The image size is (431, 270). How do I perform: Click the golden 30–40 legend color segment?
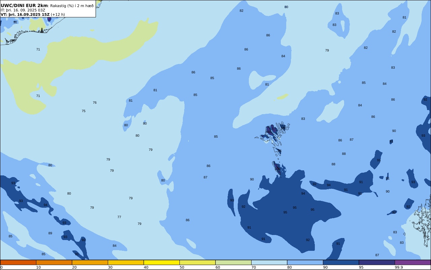pos(126,262)
